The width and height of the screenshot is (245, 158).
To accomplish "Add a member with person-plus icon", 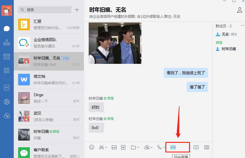I will tap(239, 10).
